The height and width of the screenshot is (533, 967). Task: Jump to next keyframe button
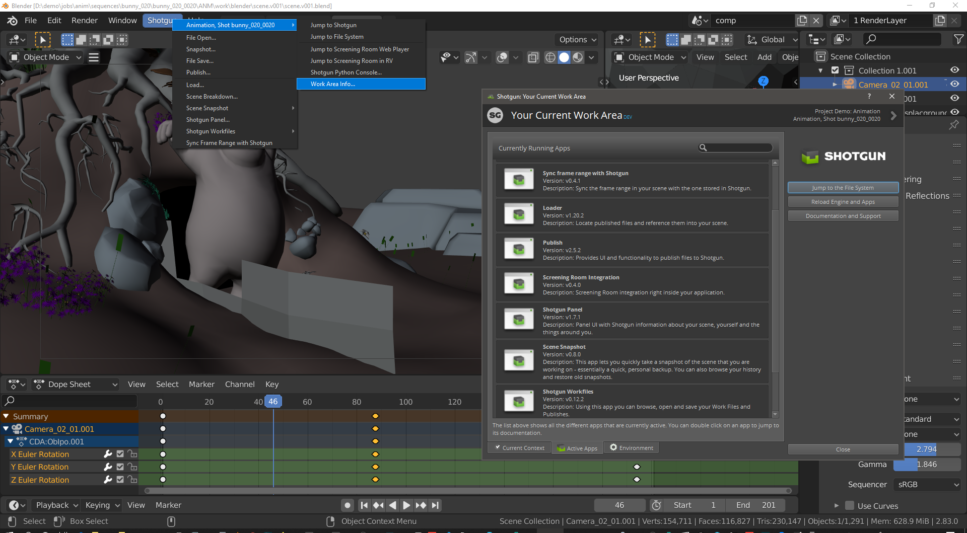tap(421, 505)
